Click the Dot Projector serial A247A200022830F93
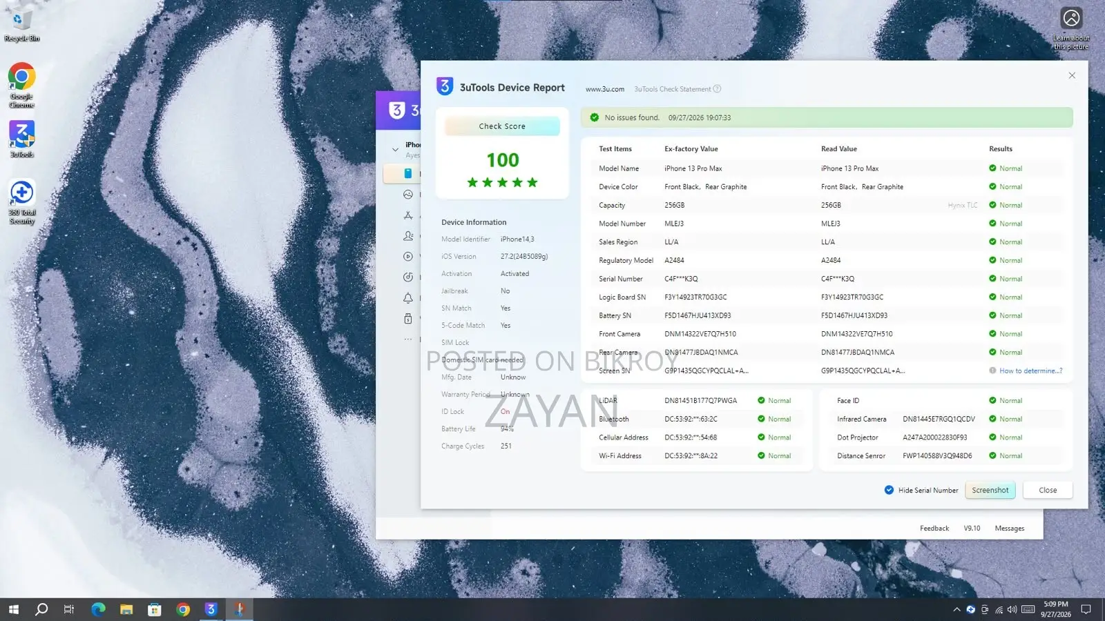Viewport: 1105px width, 621px height. (935, 437)
